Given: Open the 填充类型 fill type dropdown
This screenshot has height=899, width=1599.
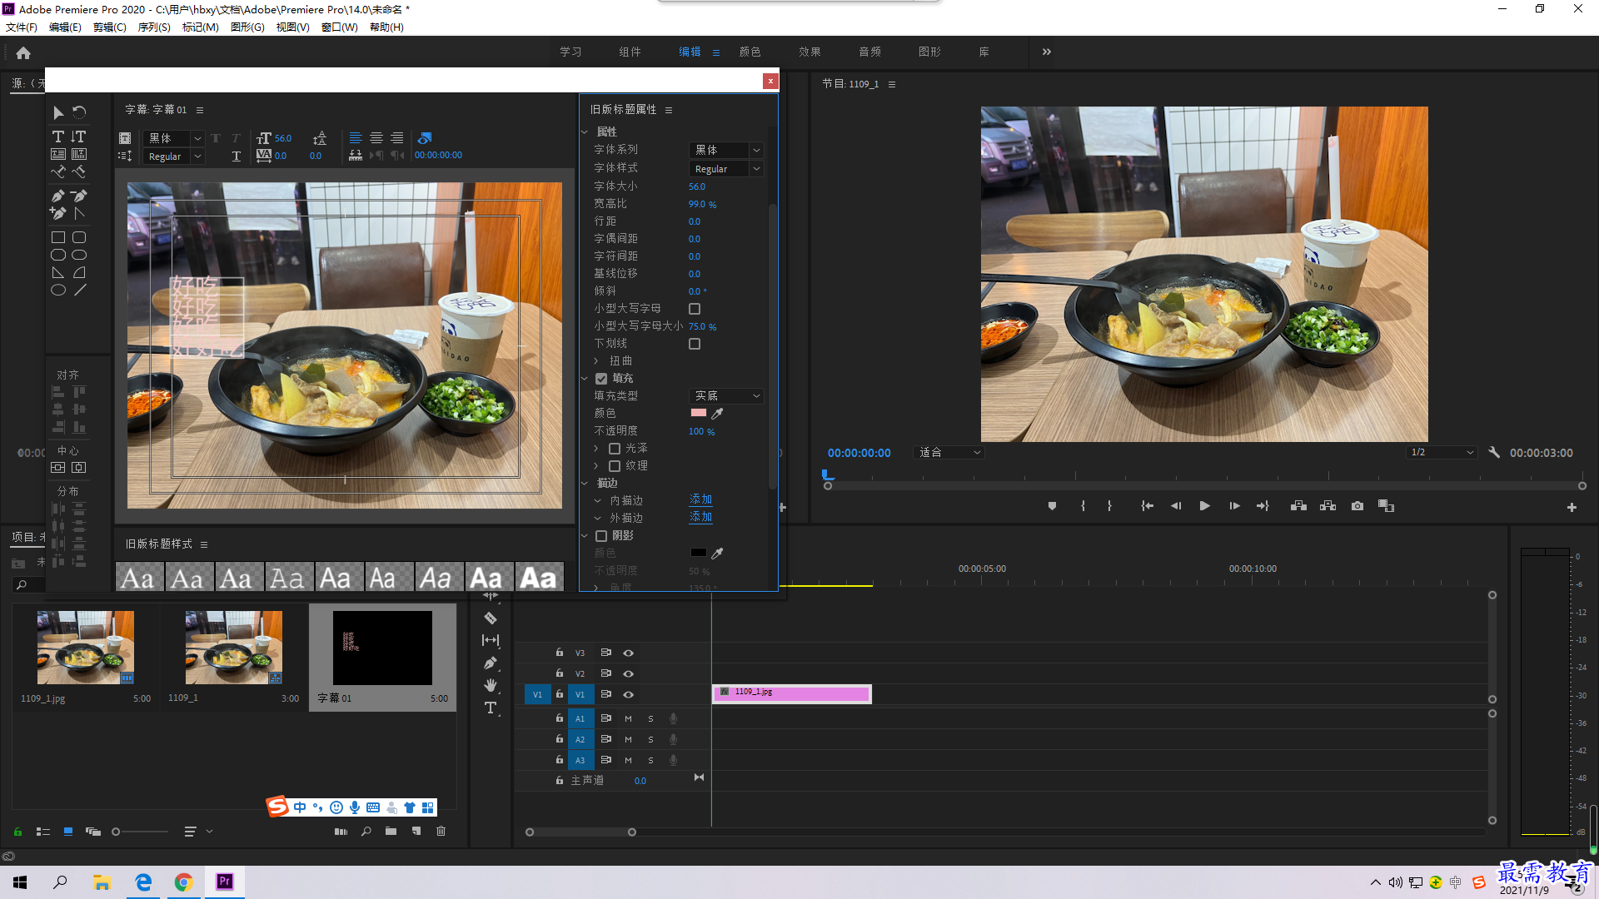Looking at the screenshot, I should click(726, 396).
